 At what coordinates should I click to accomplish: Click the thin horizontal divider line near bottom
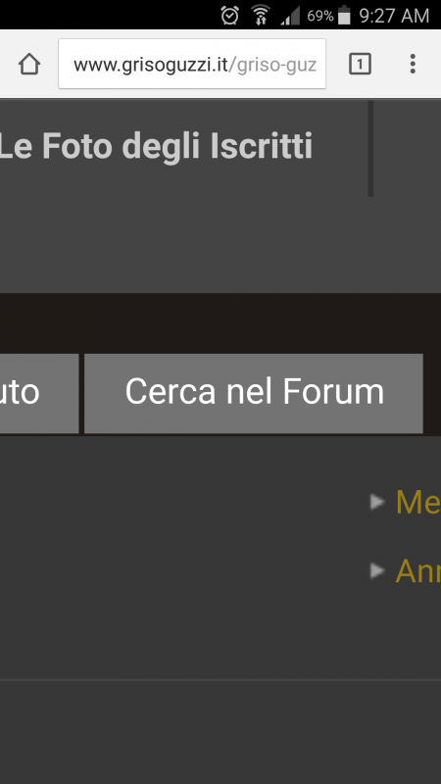(220, 680)
